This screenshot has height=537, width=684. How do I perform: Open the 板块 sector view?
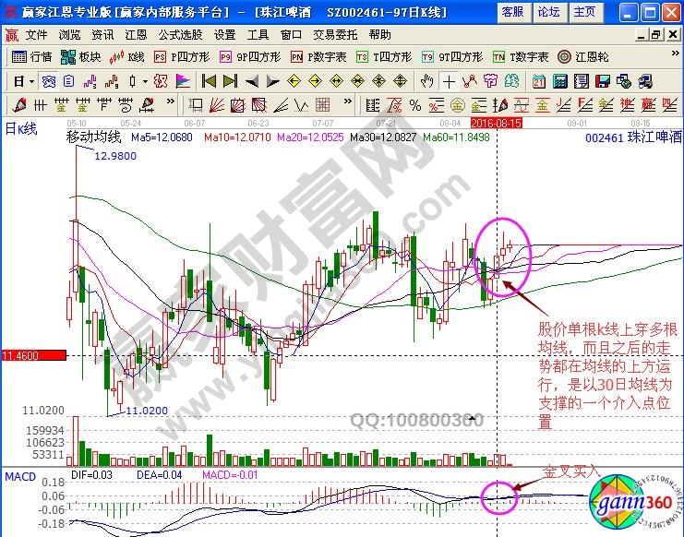pyautogui.click(x=80, y=57)
